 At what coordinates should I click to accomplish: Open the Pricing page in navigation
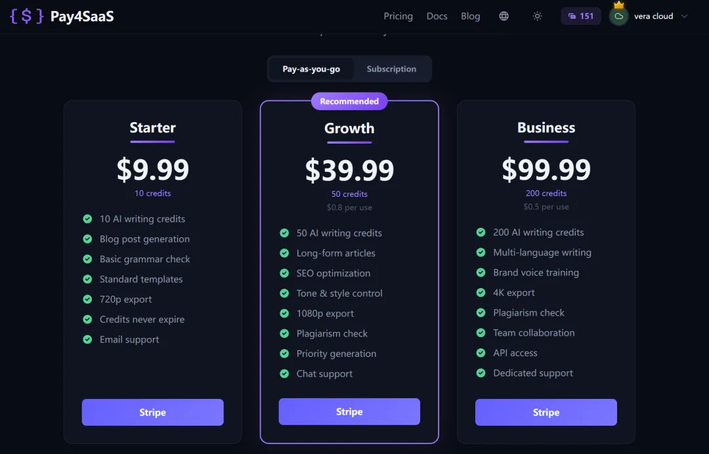click(398, 16)
